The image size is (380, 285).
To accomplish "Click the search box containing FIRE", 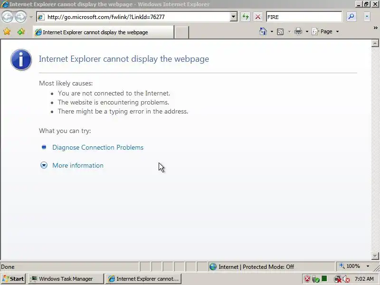I will point(304,17).
